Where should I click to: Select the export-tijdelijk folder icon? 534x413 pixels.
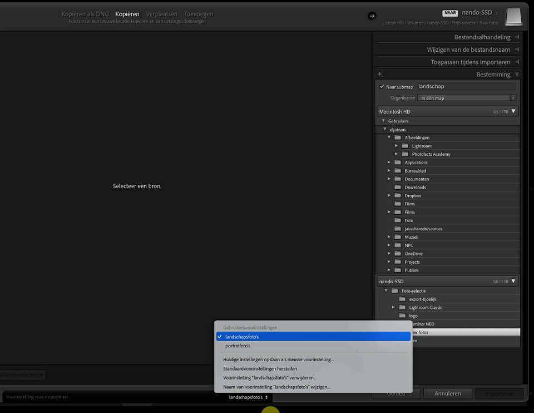coord(402,299)
